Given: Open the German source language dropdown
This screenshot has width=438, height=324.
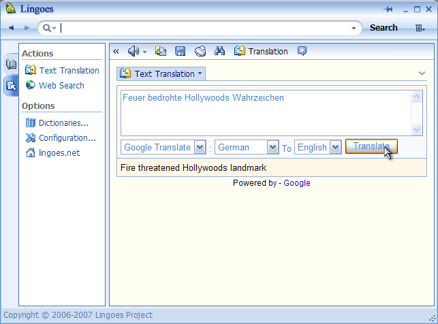Looking at the screenshot, I should click(273, 147).
